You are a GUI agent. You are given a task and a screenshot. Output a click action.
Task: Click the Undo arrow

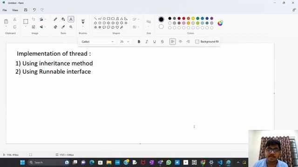point(34,10)
